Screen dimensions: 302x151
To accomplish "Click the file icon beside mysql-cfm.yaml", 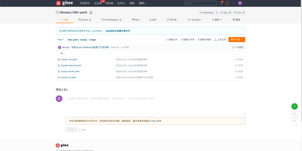I will (x=59, y=59).
